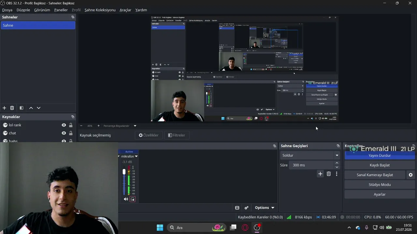Open the Soldur transition dropdown

(310, 155)
